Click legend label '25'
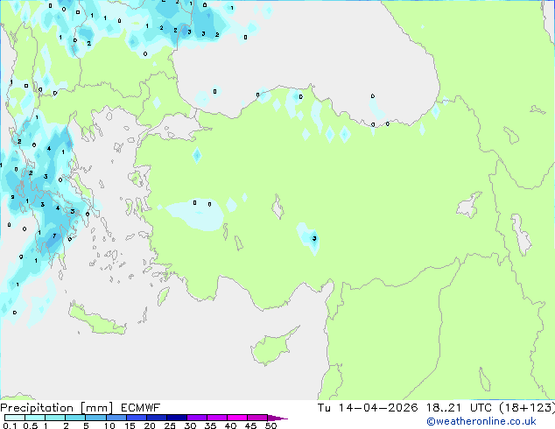The image size is (555, 429). [170, 425]
